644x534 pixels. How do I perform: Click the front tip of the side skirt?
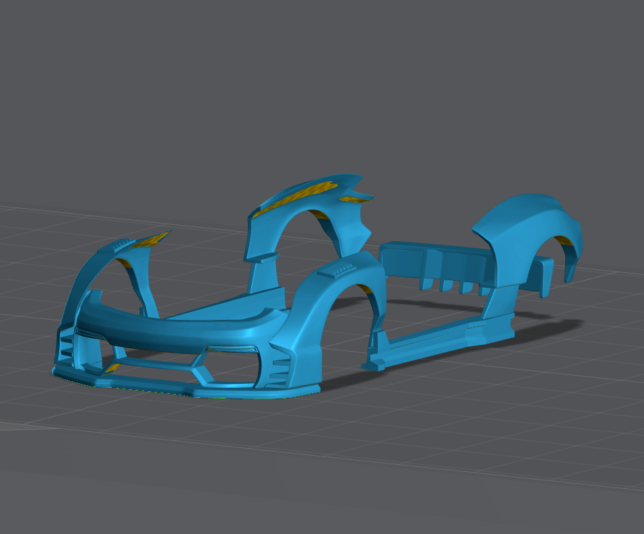click(375, 364)
